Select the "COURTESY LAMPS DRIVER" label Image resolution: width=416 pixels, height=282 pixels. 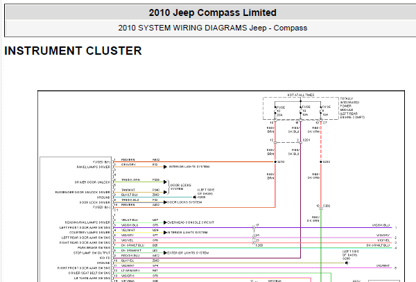click(x=89, y=232)
